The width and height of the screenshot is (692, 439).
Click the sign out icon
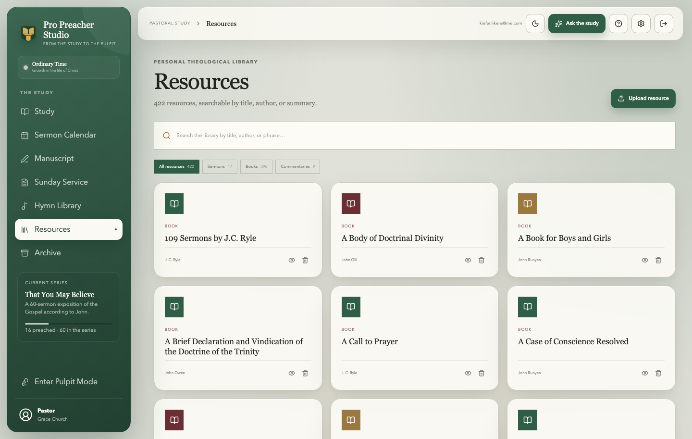(664, 24)
